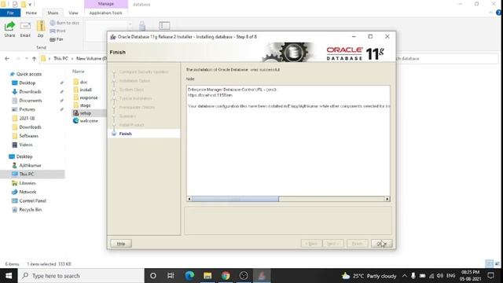503x283 pixels.
Task: Click the weather widget on taskbar
Action: 369,276
